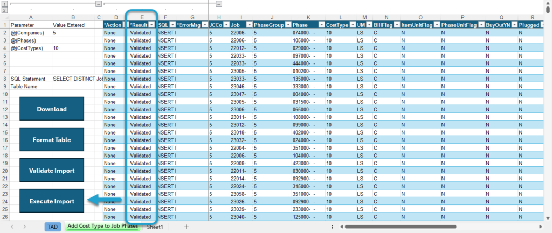The image size is (552, 233).
Task: Click Job cell 23058-
Action: pos(241,194)
